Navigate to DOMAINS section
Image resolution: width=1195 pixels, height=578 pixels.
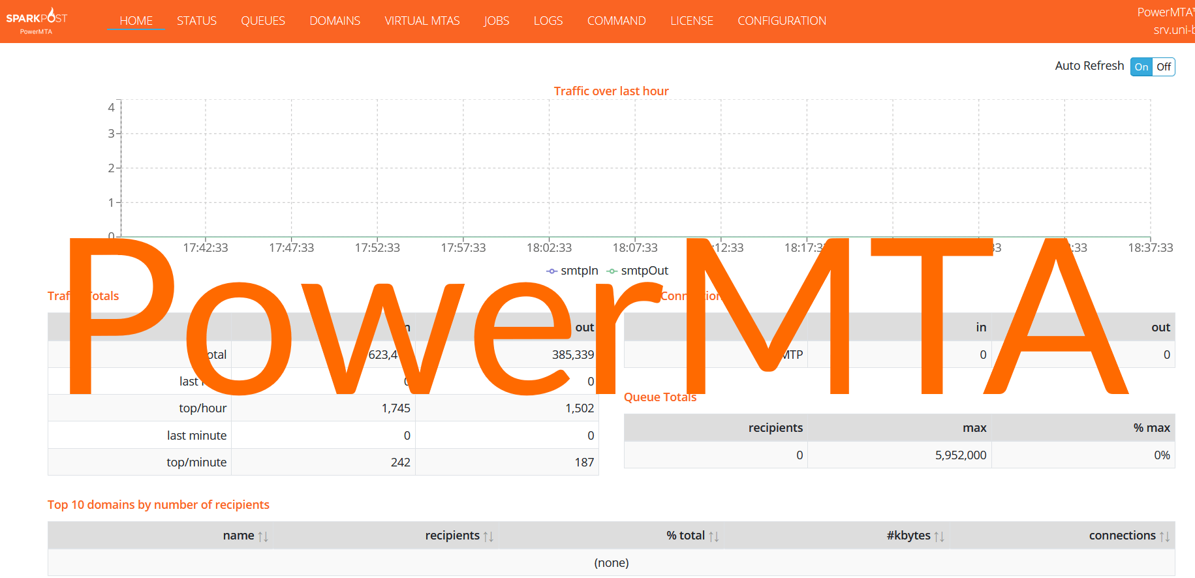tap(335, 21)
